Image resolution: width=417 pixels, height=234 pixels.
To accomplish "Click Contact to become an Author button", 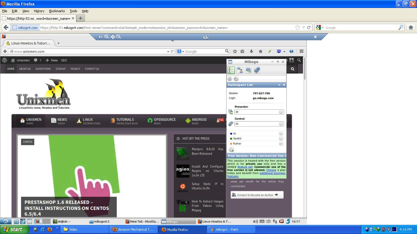I will pyautogui.click(x=257, y=195).
